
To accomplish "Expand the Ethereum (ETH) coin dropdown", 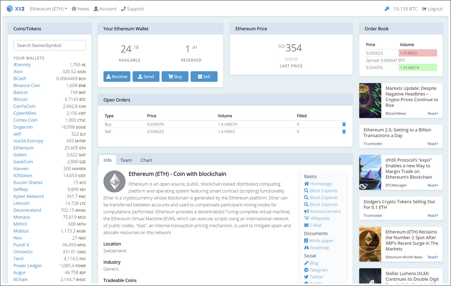I will click(48, 9).
